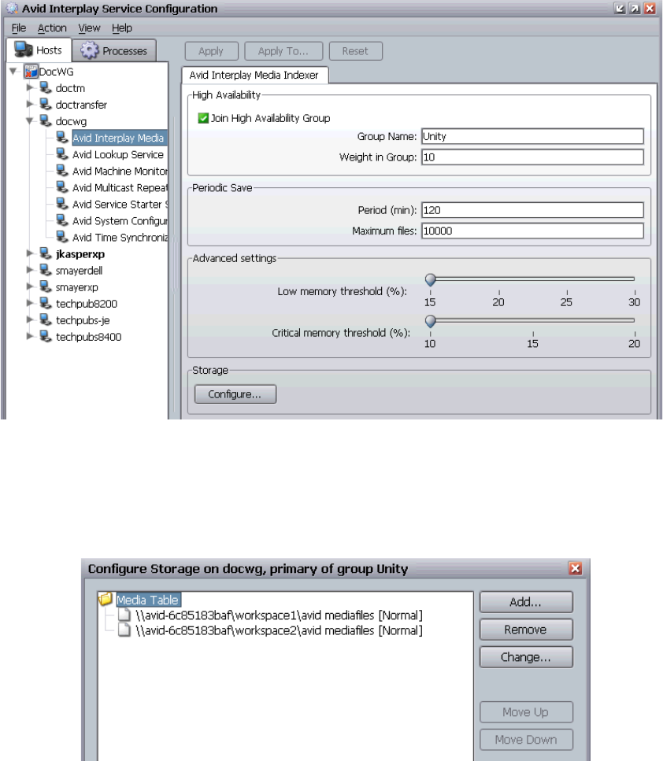Click the Low memory threshold slider handle
This screenshot has width=663, height=761.
tap(431, 279)
